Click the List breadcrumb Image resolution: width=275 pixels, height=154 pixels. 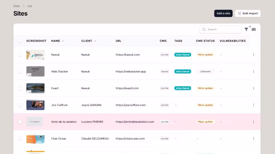pyautogui.click(x=30, y=6)
